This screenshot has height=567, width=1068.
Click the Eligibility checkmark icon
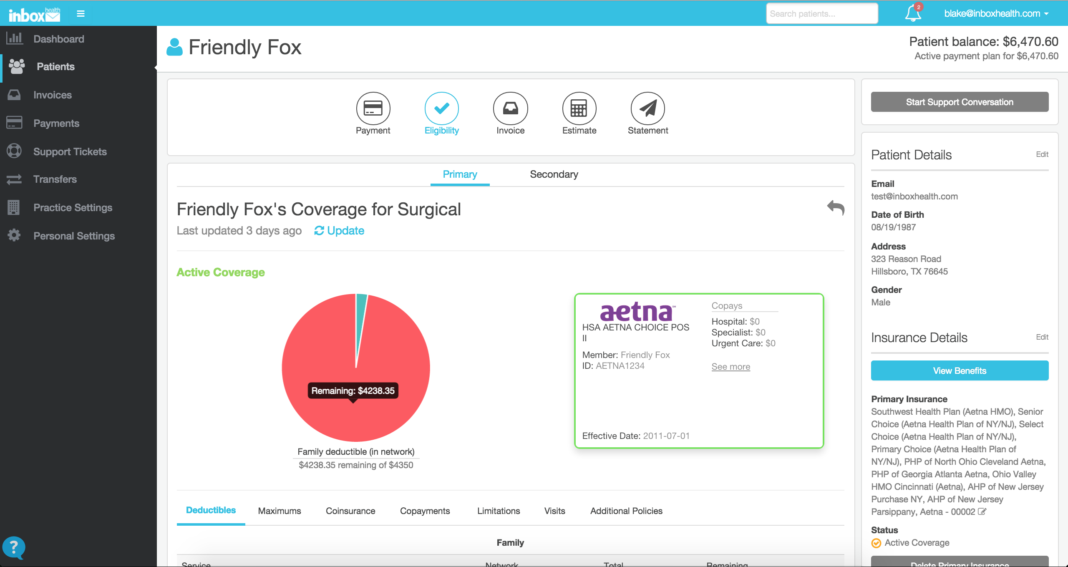[441, 109]
